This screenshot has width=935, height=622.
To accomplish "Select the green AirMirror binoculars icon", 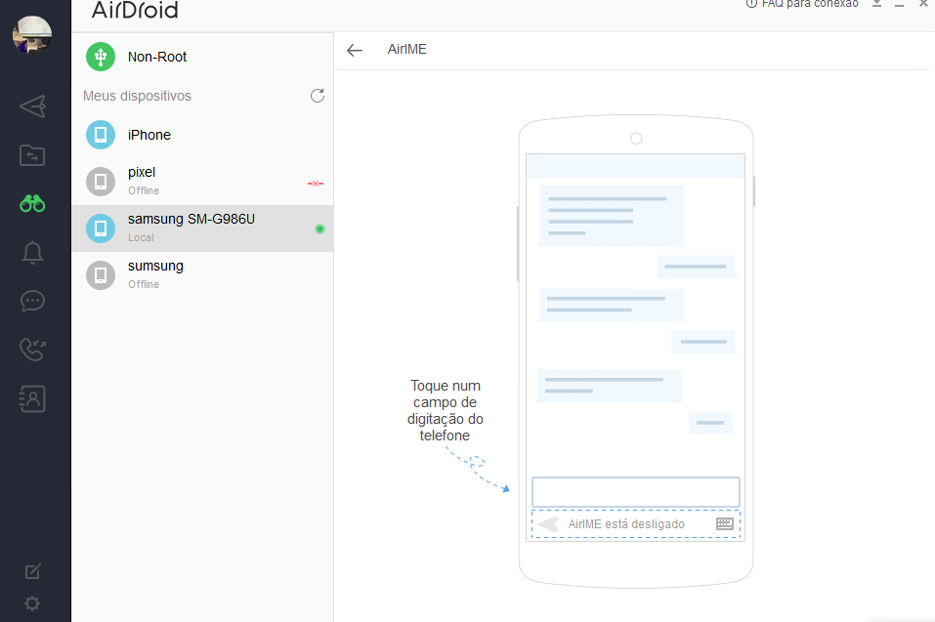I will tap(32, 203).
